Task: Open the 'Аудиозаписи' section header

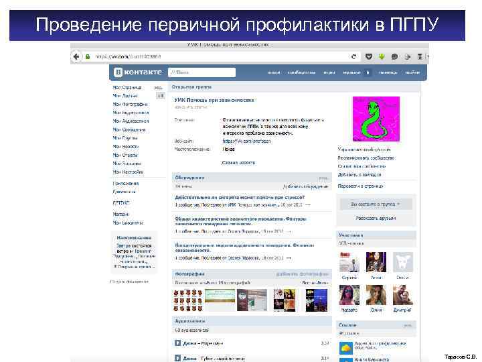Action: [x=252, y=320]
